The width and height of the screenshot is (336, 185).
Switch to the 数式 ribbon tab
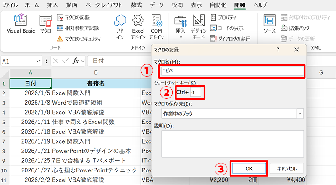click(136, 5)
